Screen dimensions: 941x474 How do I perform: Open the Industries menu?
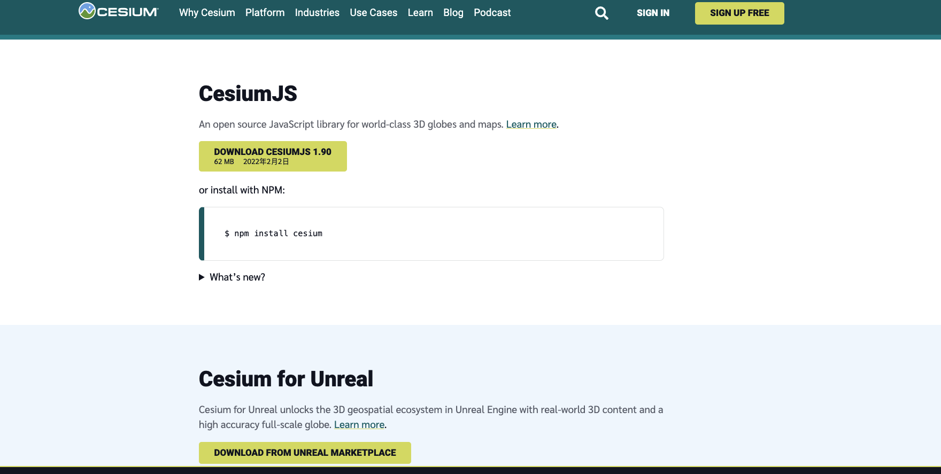point(317,12)
